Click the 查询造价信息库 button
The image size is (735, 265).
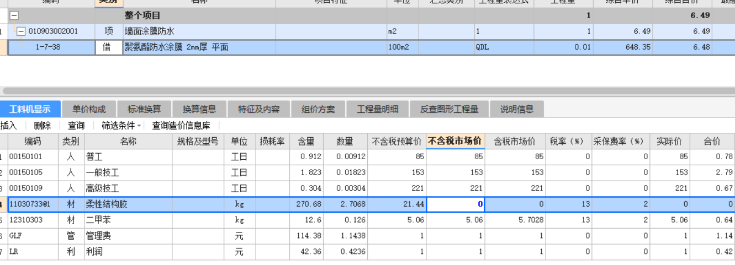(181, 126)
